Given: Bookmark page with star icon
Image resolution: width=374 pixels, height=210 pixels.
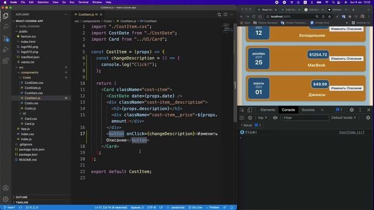Looking at the screenshot, I should point(330,17).
